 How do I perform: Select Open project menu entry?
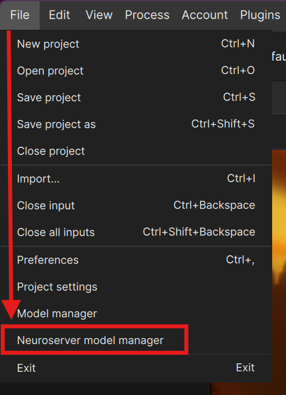point(136,71)
